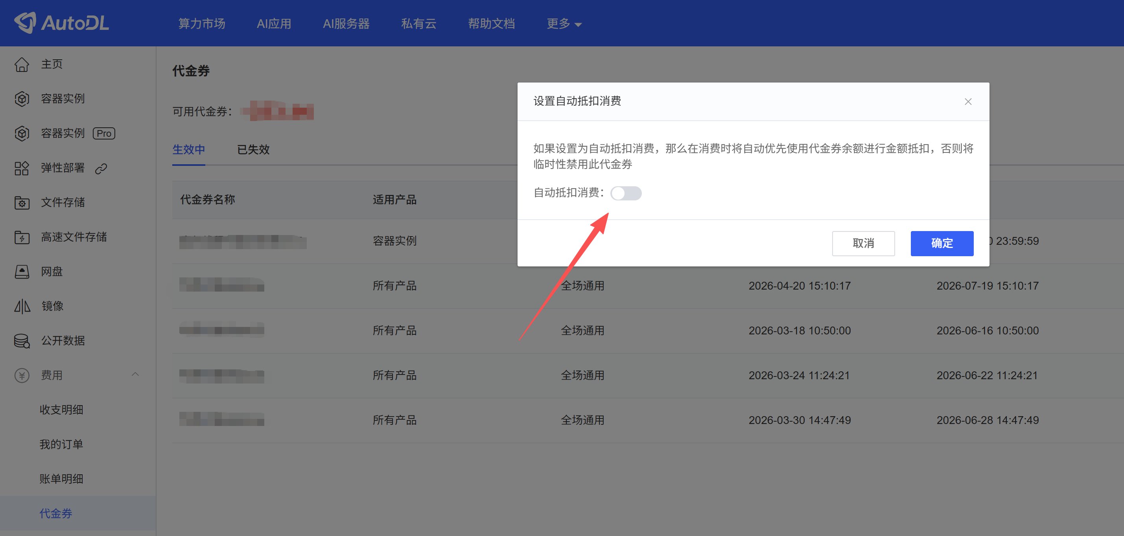Click the date 2026-03-18 10:50:00
This screenshot has width=1124, height=536.
pyautogui.click(x=800, y=330)
